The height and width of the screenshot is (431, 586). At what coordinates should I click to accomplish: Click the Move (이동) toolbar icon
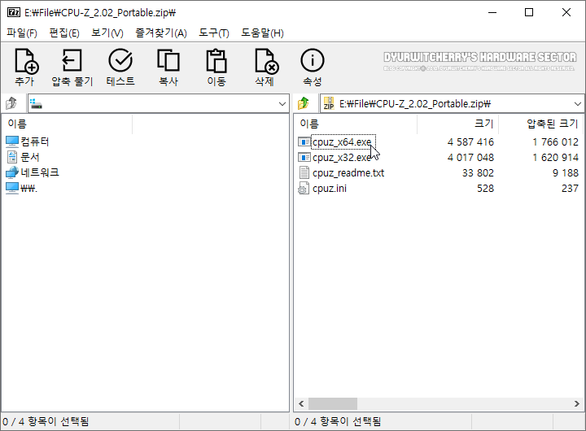pos(216,60)
